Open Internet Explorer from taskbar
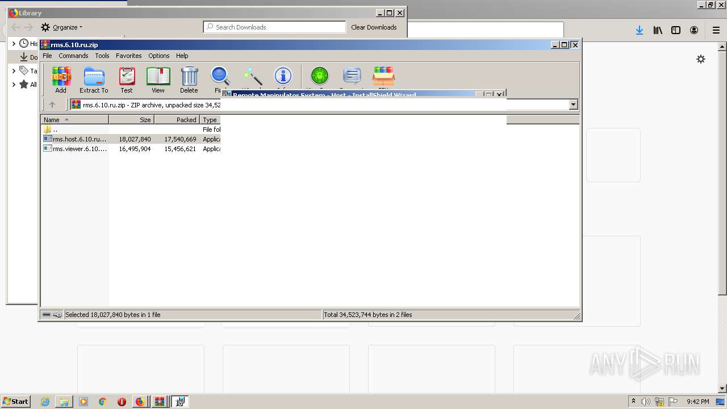727x409 pixels. tap(45, 402)
